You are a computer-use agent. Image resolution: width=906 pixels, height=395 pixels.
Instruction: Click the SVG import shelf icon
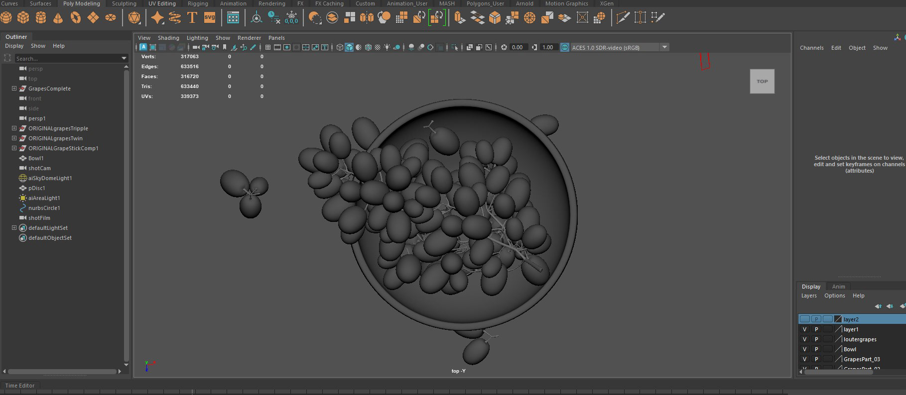click(210, 18)
